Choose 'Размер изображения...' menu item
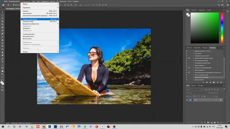Viewport: 230px width, 129px height. pyautogui.click(x=40, y=19)
